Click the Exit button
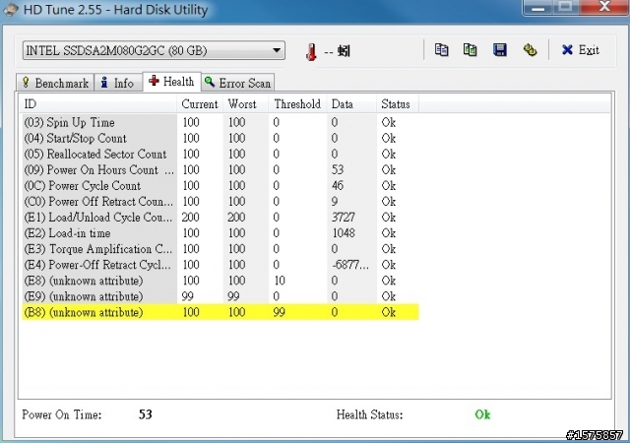This screenshot has height=443, width=630. click(x=580, y=50)
